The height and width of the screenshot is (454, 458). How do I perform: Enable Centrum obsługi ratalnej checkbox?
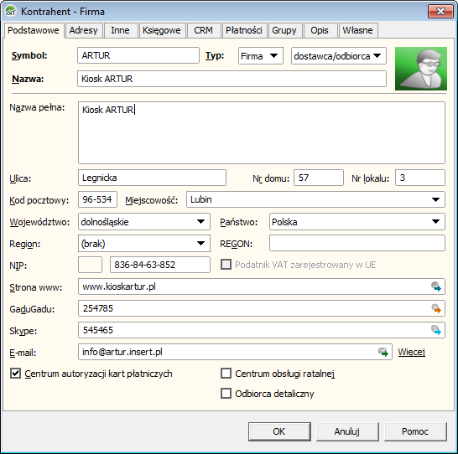tap(226, 374)
